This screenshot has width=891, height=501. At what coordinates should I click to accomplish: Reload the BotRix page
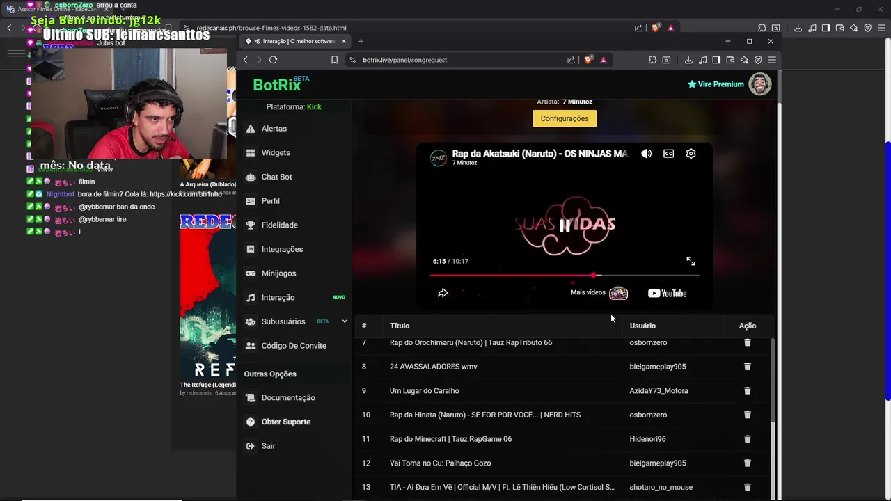click(x=273, y=60)
